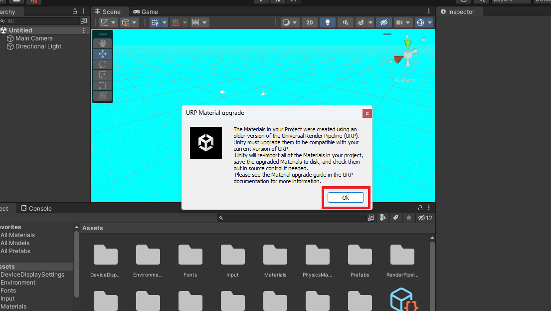Select the Rect tool
Screen dimensions: 551x311
pos(103,85)
